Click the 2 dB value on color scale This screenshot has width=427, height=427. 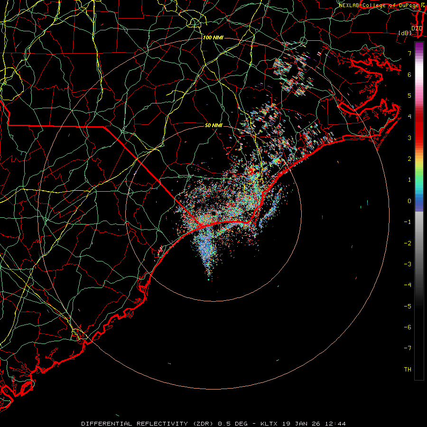[409, 159]
